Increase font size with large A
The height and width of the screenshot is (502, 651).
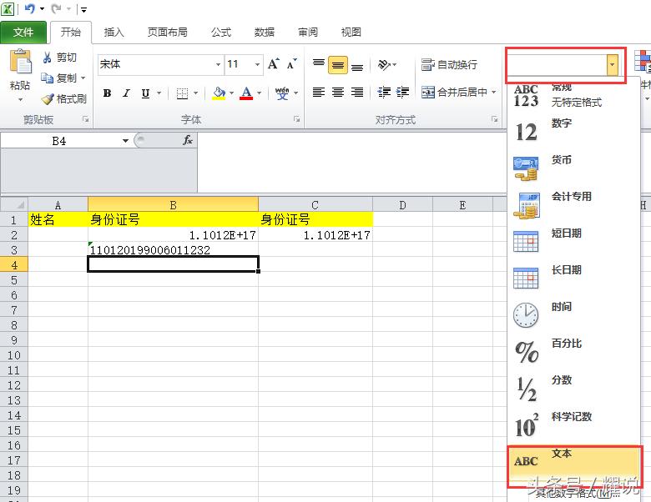(274, 64)
